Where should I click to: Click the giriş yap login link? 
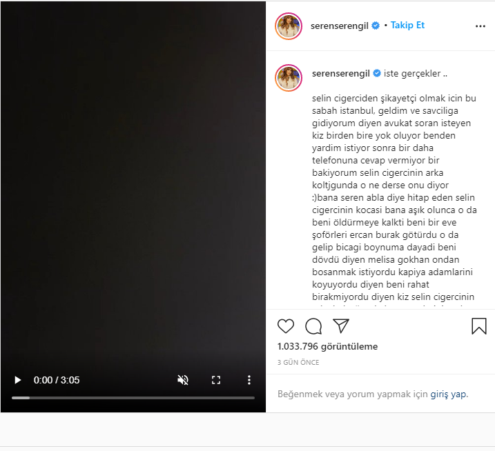point(448,394)
